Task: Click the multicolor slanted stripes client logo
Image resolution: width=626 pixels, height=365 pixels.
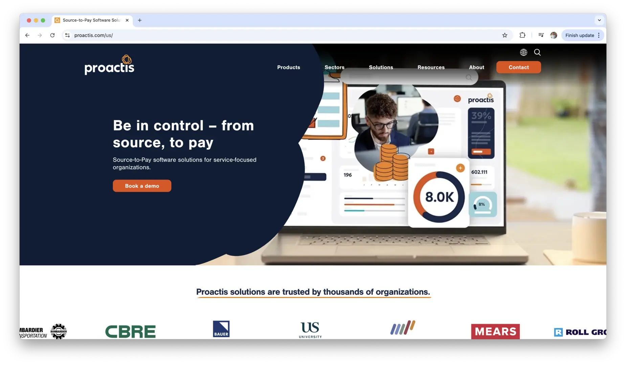Action: pos(403,328)
